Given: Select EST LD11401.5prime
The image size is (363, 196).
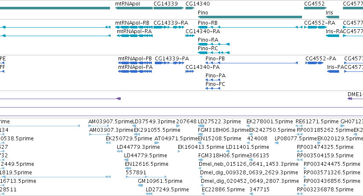Looking at the screenshot, I should click(x=247, y=147).
